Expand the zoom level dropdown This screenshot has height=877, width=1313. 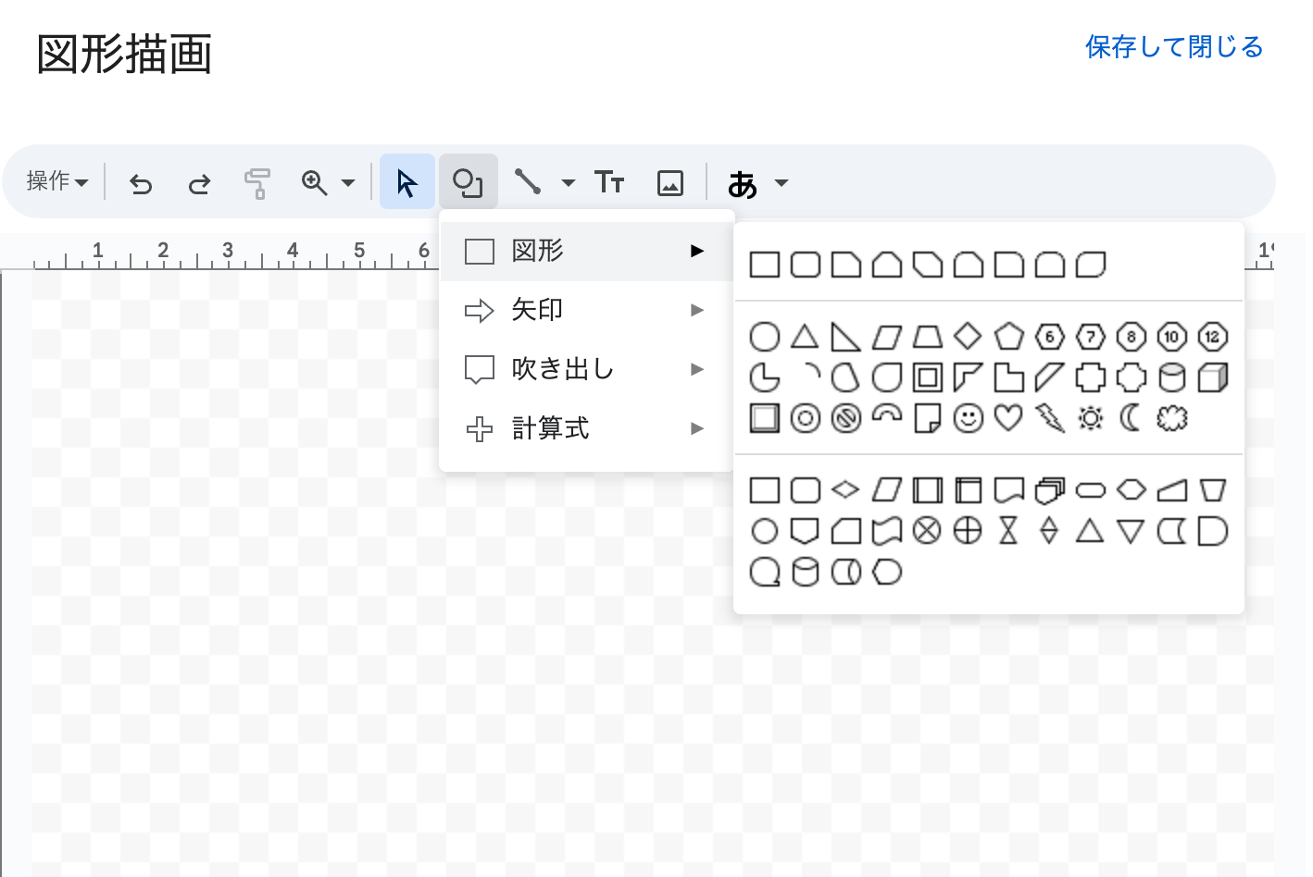pos(346,182)
